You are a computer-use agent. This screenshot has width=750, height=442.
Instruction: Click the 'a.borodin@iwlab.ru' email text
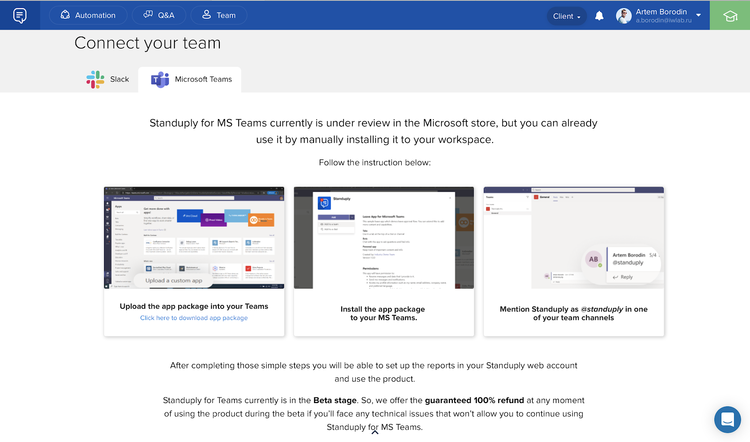[664, 21]
